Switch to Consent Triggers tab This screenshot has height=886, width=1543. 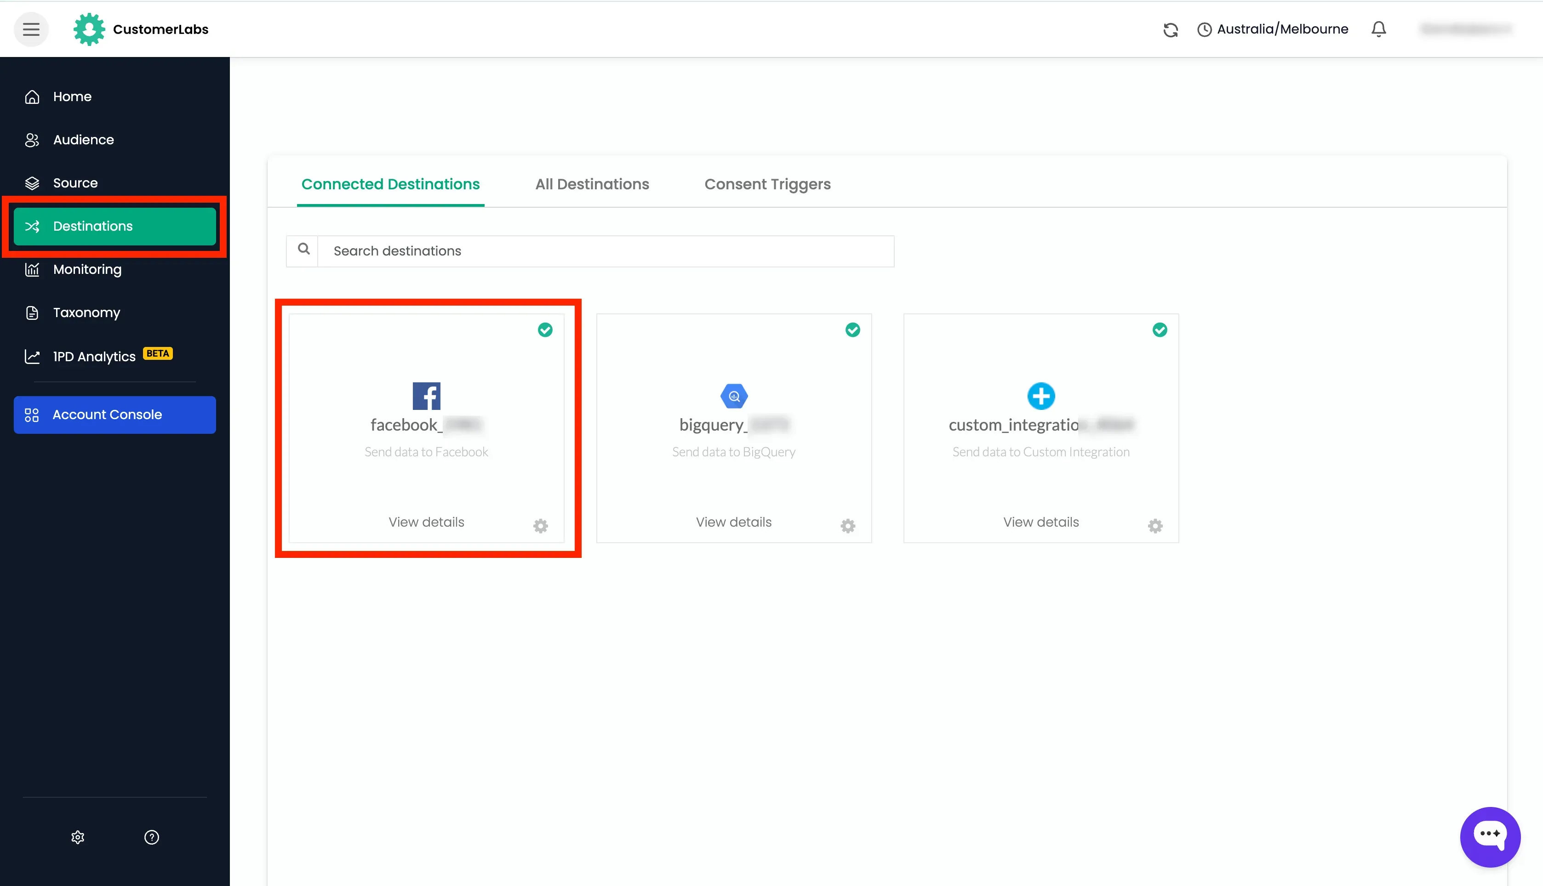click(x=767, y=184)
